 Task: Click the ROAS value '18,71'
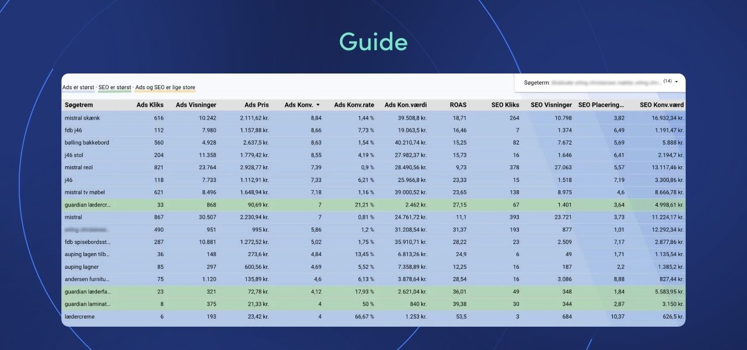pyautogui.click(x=460, y=118)
